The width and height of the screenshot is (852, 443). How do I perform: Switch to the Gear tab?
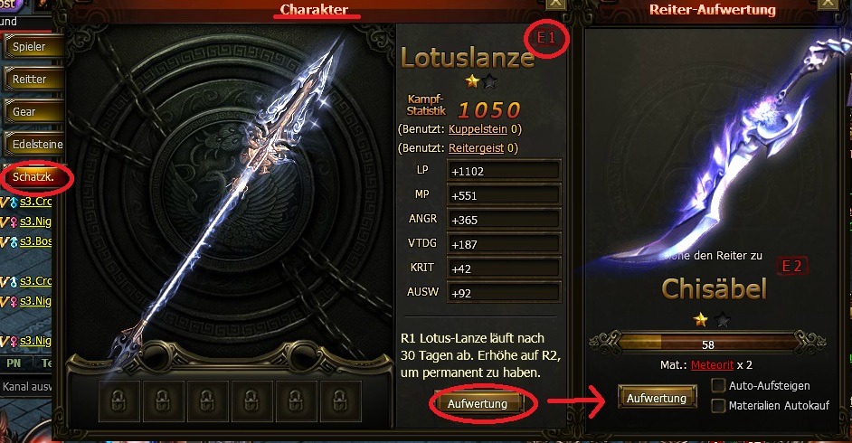pos(33,112)
